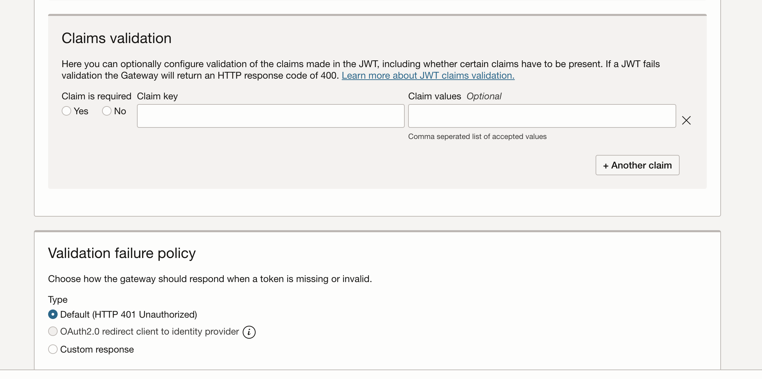Screen dimensions: 762x379
Task: Open Learn more about JWT claims validation
Action: coord(428,76)
